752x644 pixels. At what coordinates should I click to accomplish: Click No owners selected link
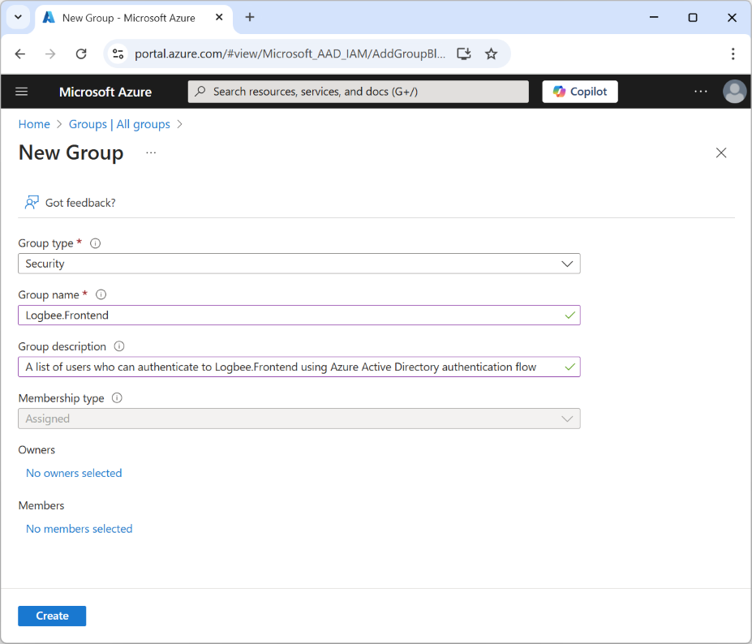[x=74, y=473]
